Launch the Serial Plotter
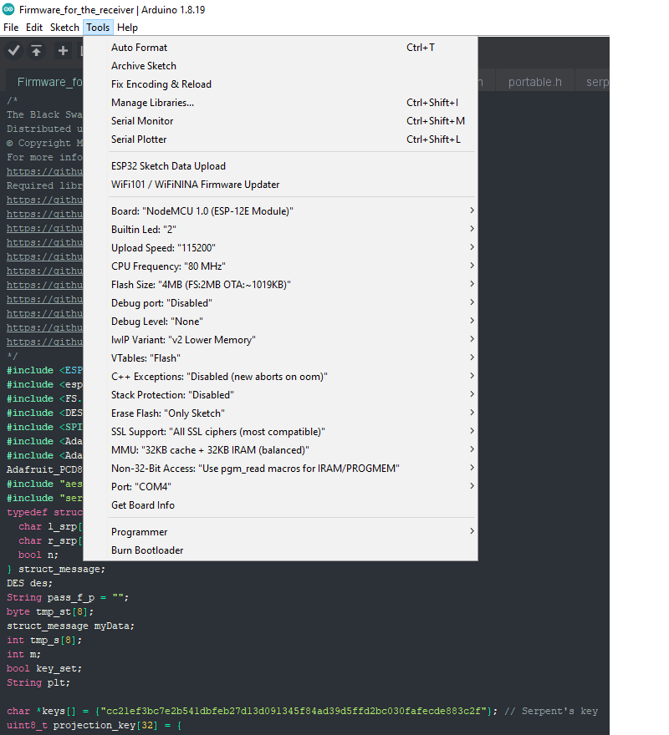 coord(280,139)
